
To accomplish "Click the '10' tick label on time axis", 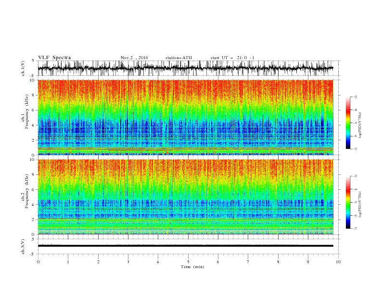I will click(x=338, y=262).
